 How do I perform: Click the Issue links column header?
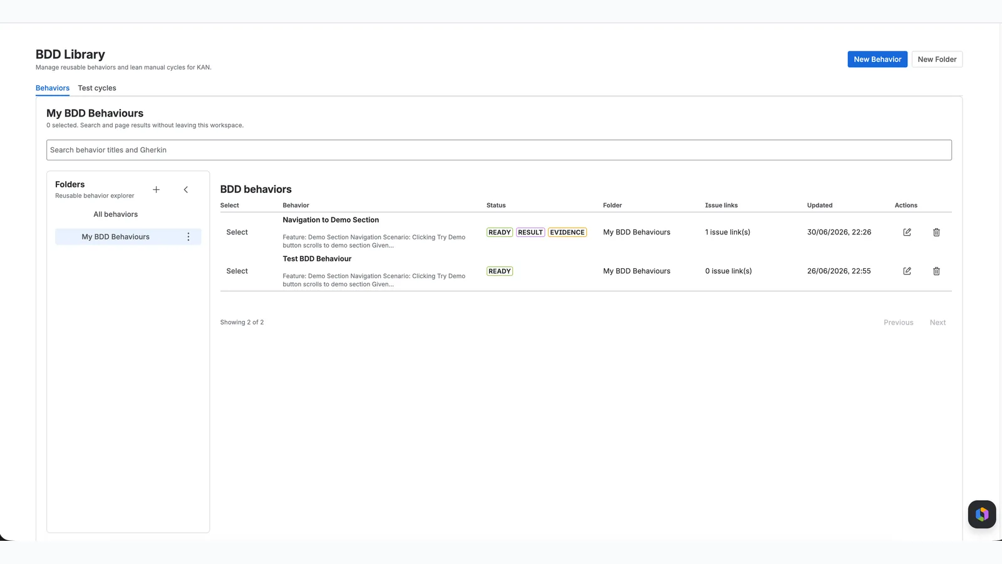[x=721, y=206]
